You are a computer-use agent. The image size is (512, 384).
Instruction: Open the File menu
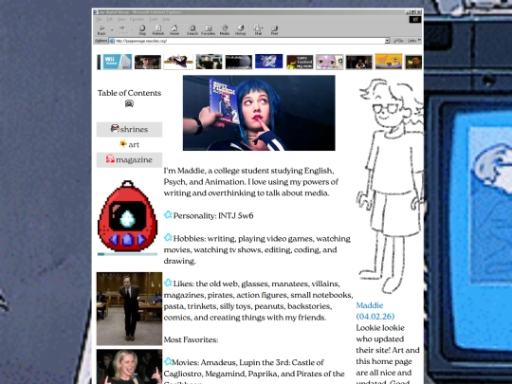[99, 19]
